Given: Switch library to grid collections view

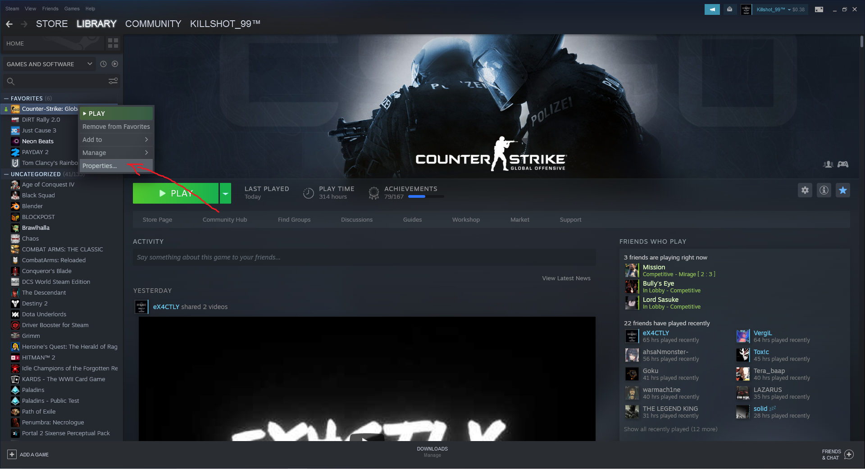Looking at the screenshot, I should click(x=113, y=43).
